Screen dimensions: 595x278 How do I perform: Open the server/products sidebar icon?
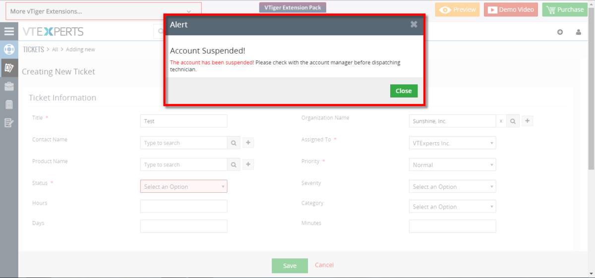click(x=9, y=105)
